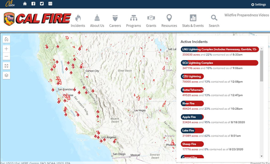Open the Stats & Events menu label

(x=193, y=26)
